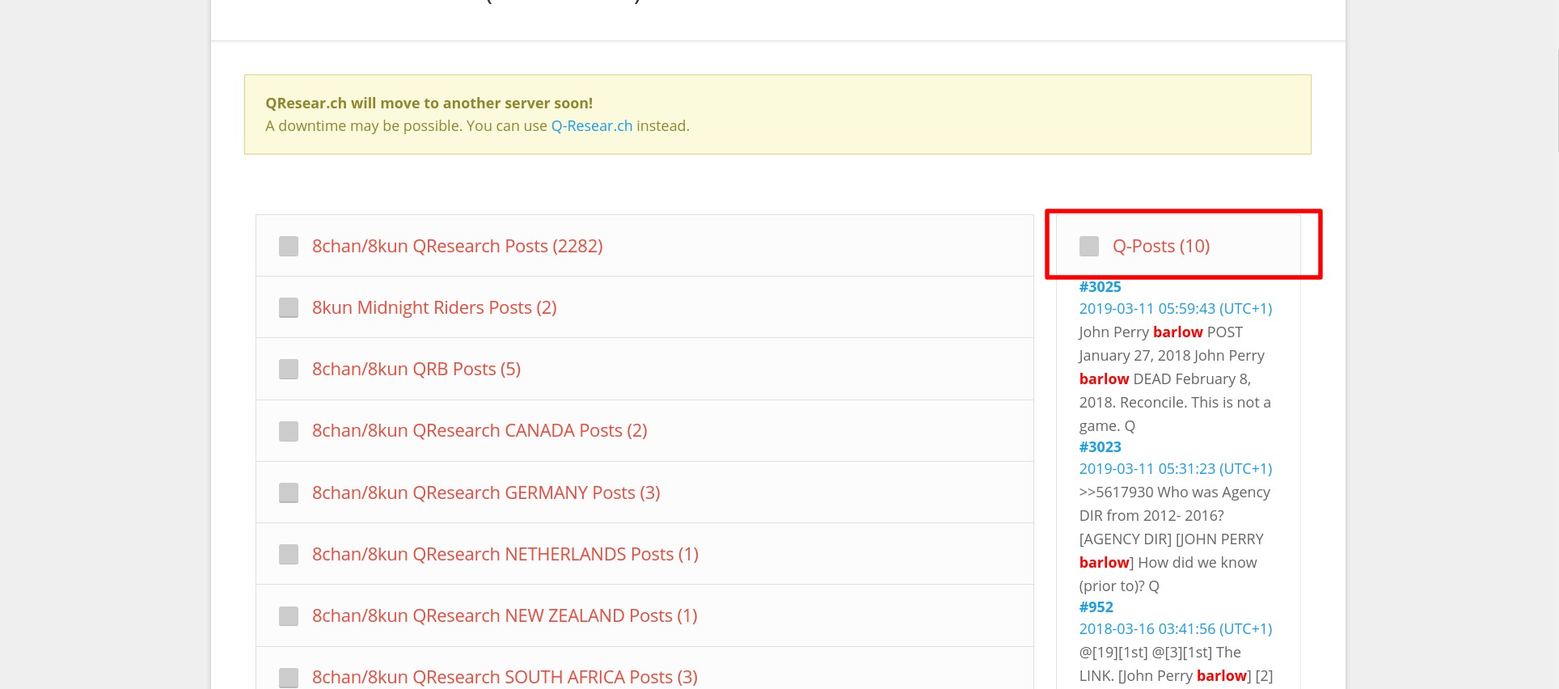Open the Q-Resear.ch link in notice
Screen dimensions: 1559x689
(x=592, y=126)
